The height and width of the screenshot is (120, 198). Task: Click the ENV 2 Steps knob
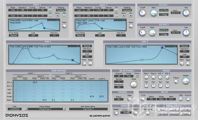coord(188,64)
